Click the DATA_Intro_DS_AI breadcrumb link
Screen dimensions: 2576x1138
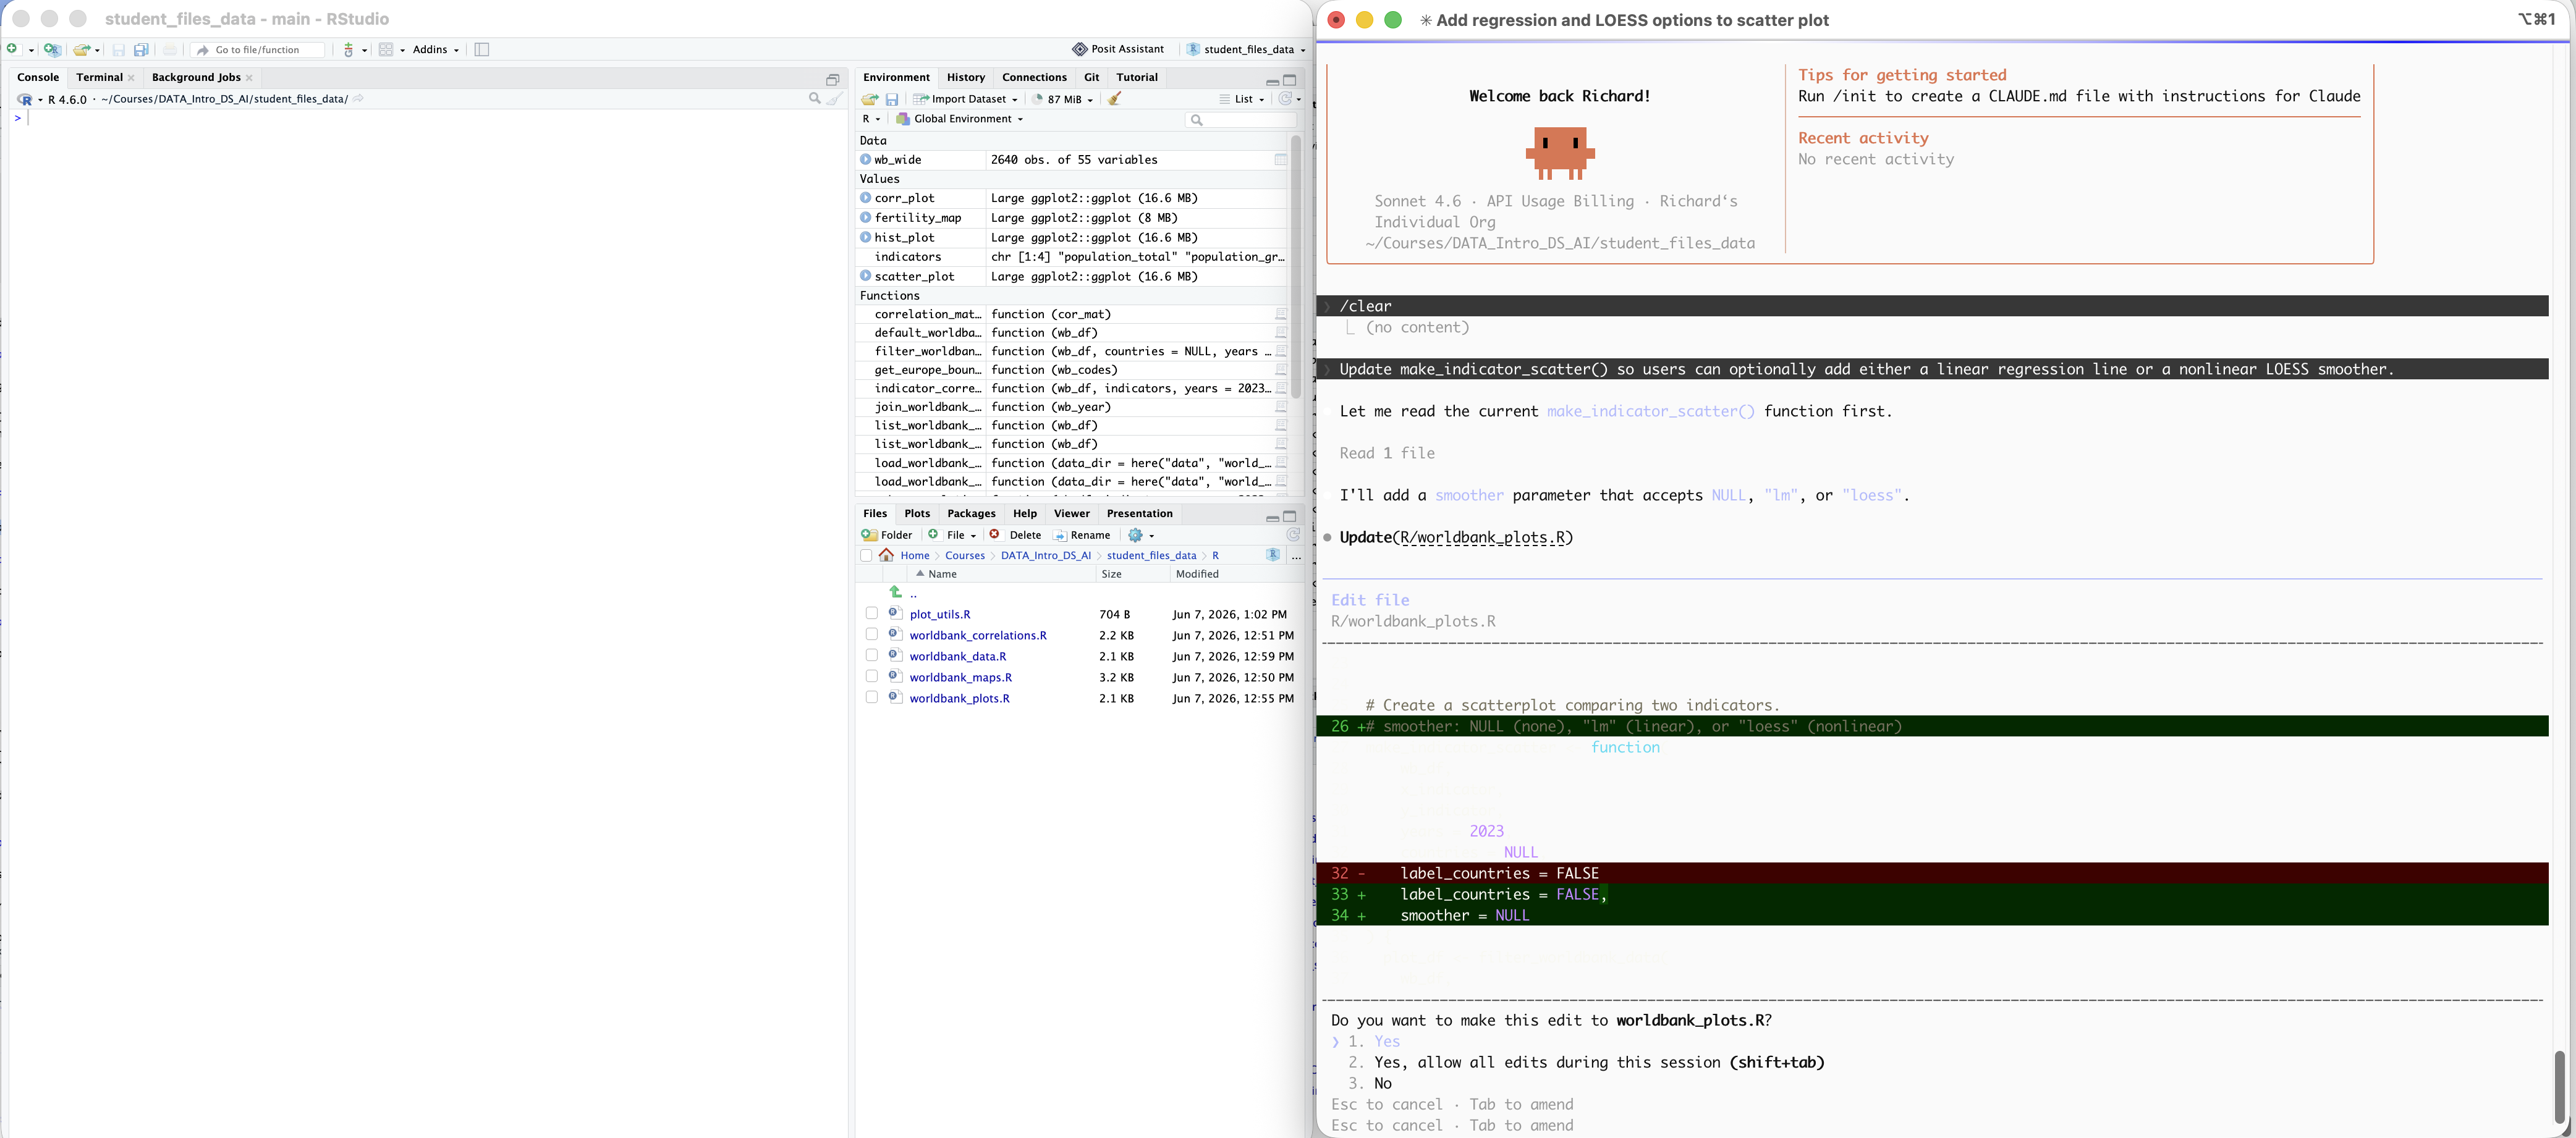click(x=1045, y=556)
